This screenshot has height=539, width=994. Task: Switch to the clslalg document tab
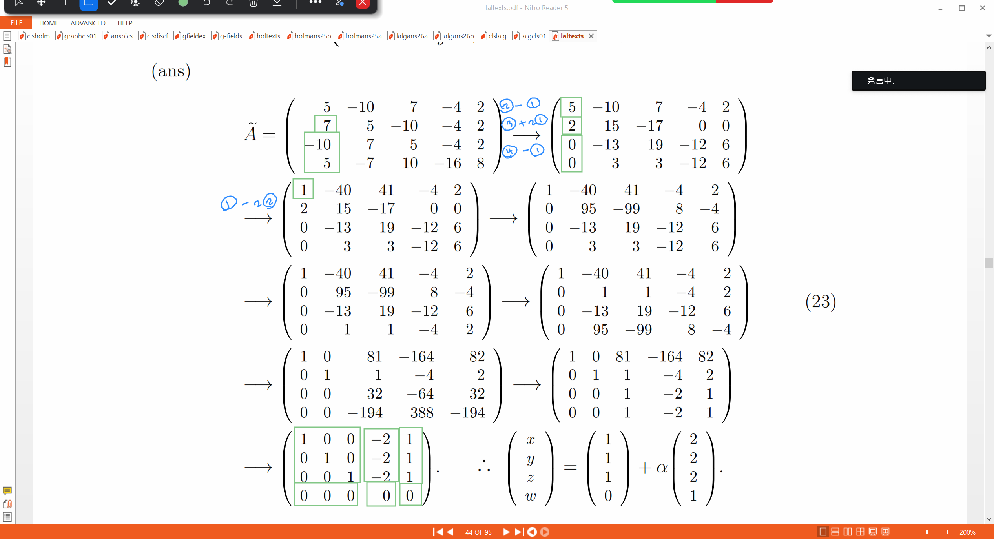tap(494, 36)
